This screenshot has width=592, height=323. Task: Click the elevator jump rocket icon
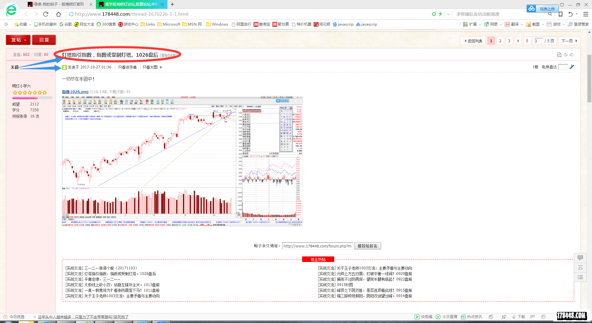point(572,67)
